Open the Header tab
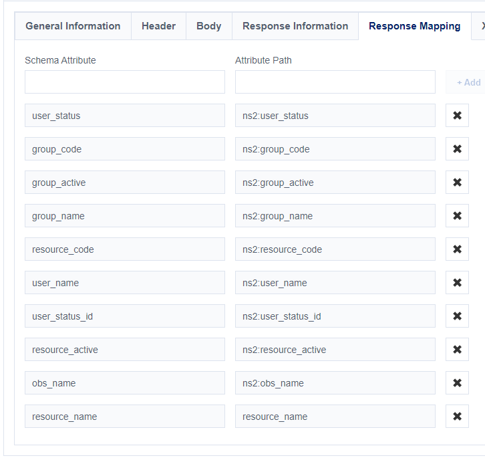Viewport: 485px width, 458px height. coord(158,26)
